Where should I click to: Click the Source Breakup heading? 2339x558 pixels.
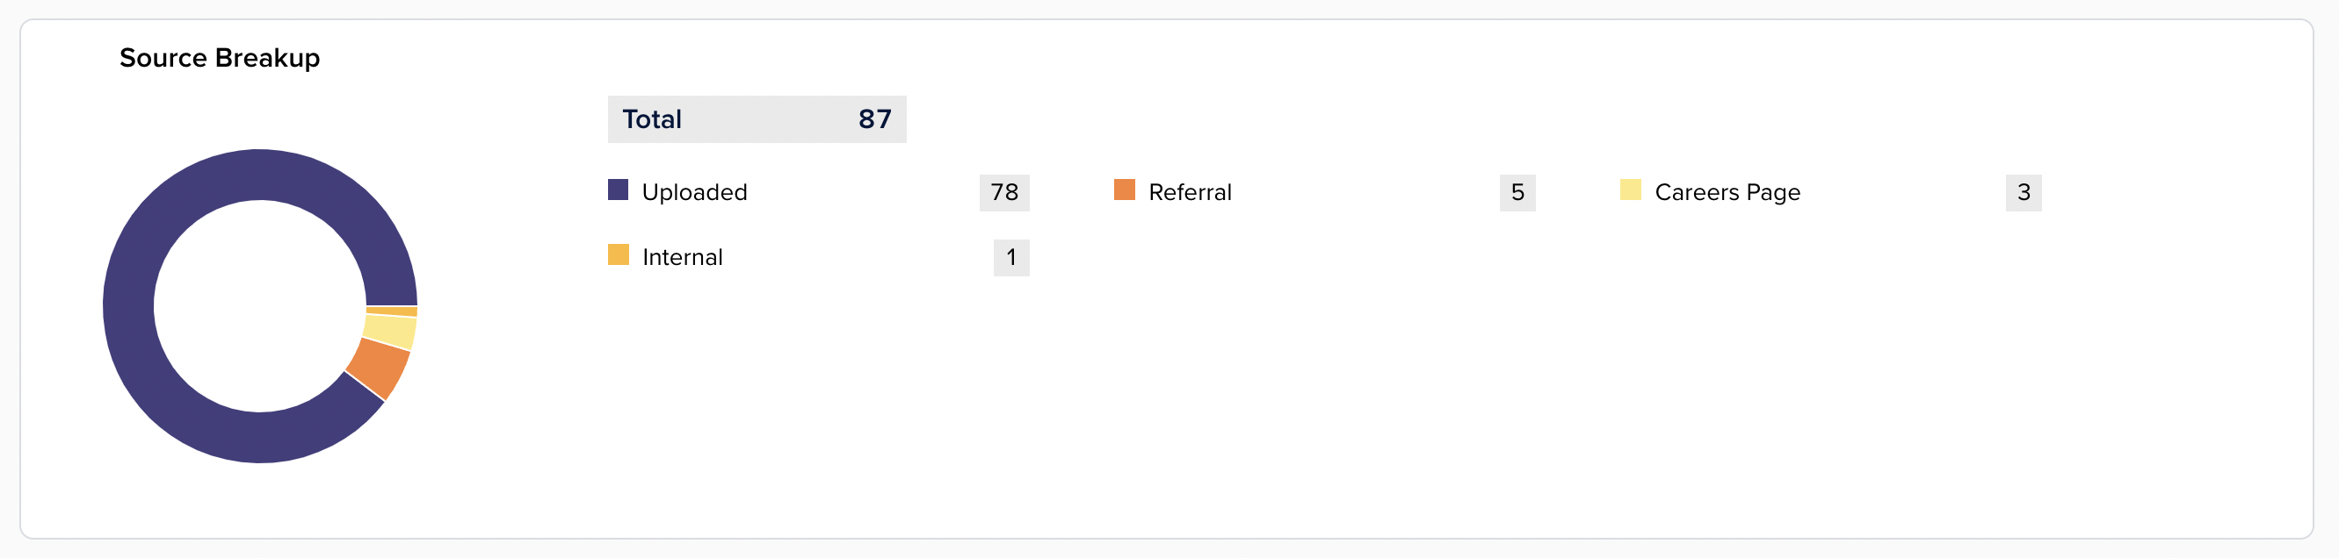pyautogui.click(x=220, y=58)
